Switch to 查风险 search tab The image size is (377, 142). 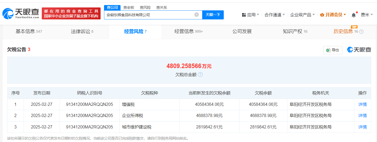[x=145, y=7]
